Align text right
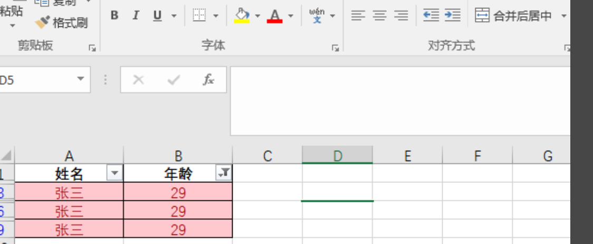 (x=401, y=15)
